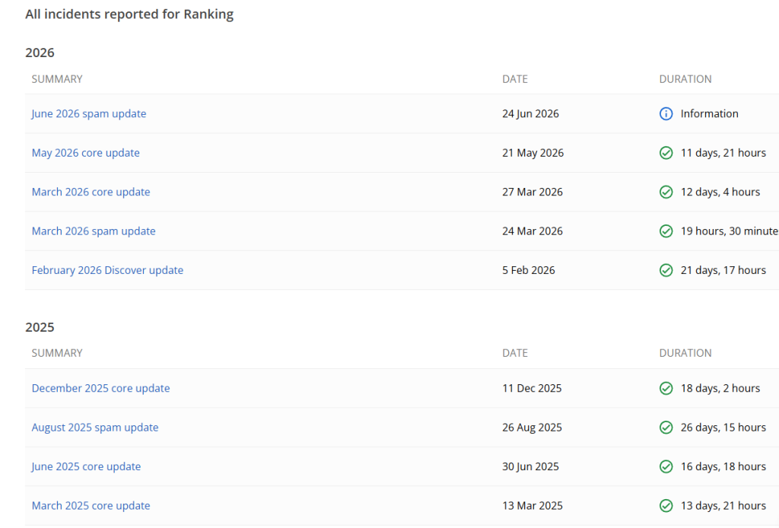The image size is (779, 528).
Task: Click the DATE column header in the 2026 table
Action: [x=515, y=79]
